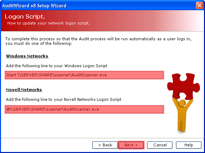Click the AuditWizard v8 Setup Wizard title bar
The height and width of the screenshot is (153, 205).
98,6
